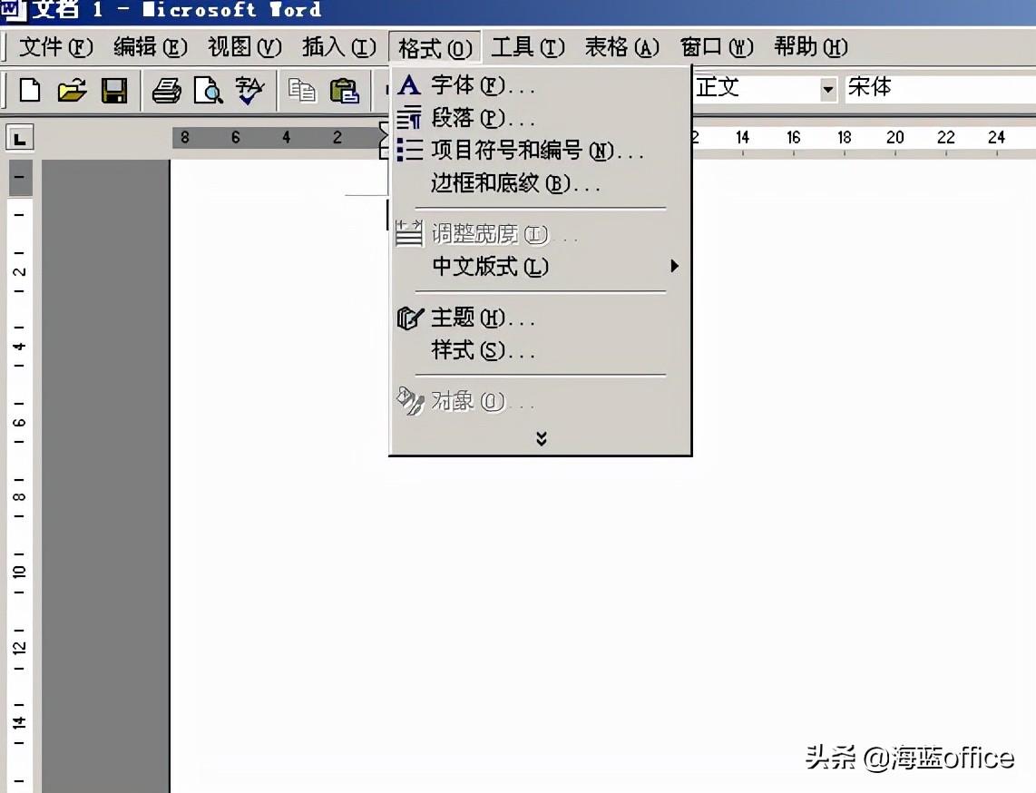Viewport: 1036px width, 793px height.
Task: Open the 正文 style dropdown arrow
Action: pyautogui.click(x=828, y=89)
